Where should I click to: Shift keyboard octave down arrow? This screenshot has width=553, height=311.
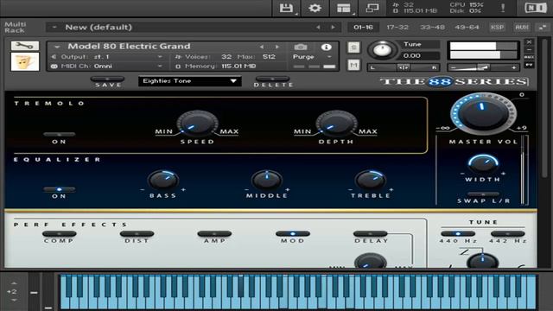[x=14, y=300]
